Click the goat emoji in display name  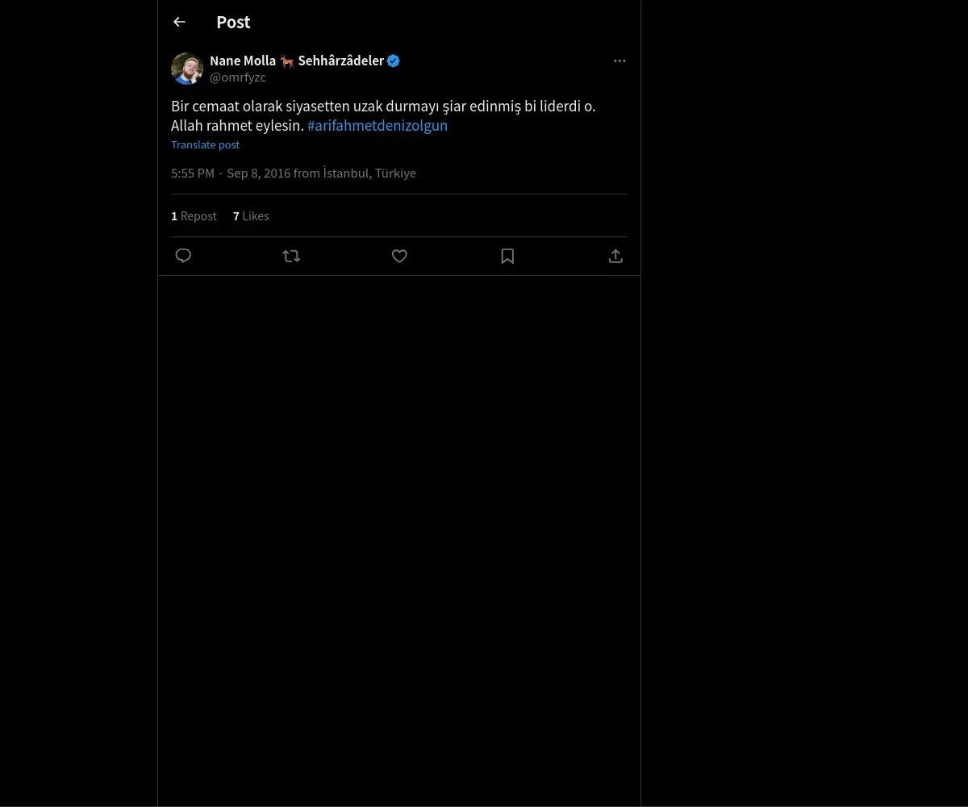[286, 61]
